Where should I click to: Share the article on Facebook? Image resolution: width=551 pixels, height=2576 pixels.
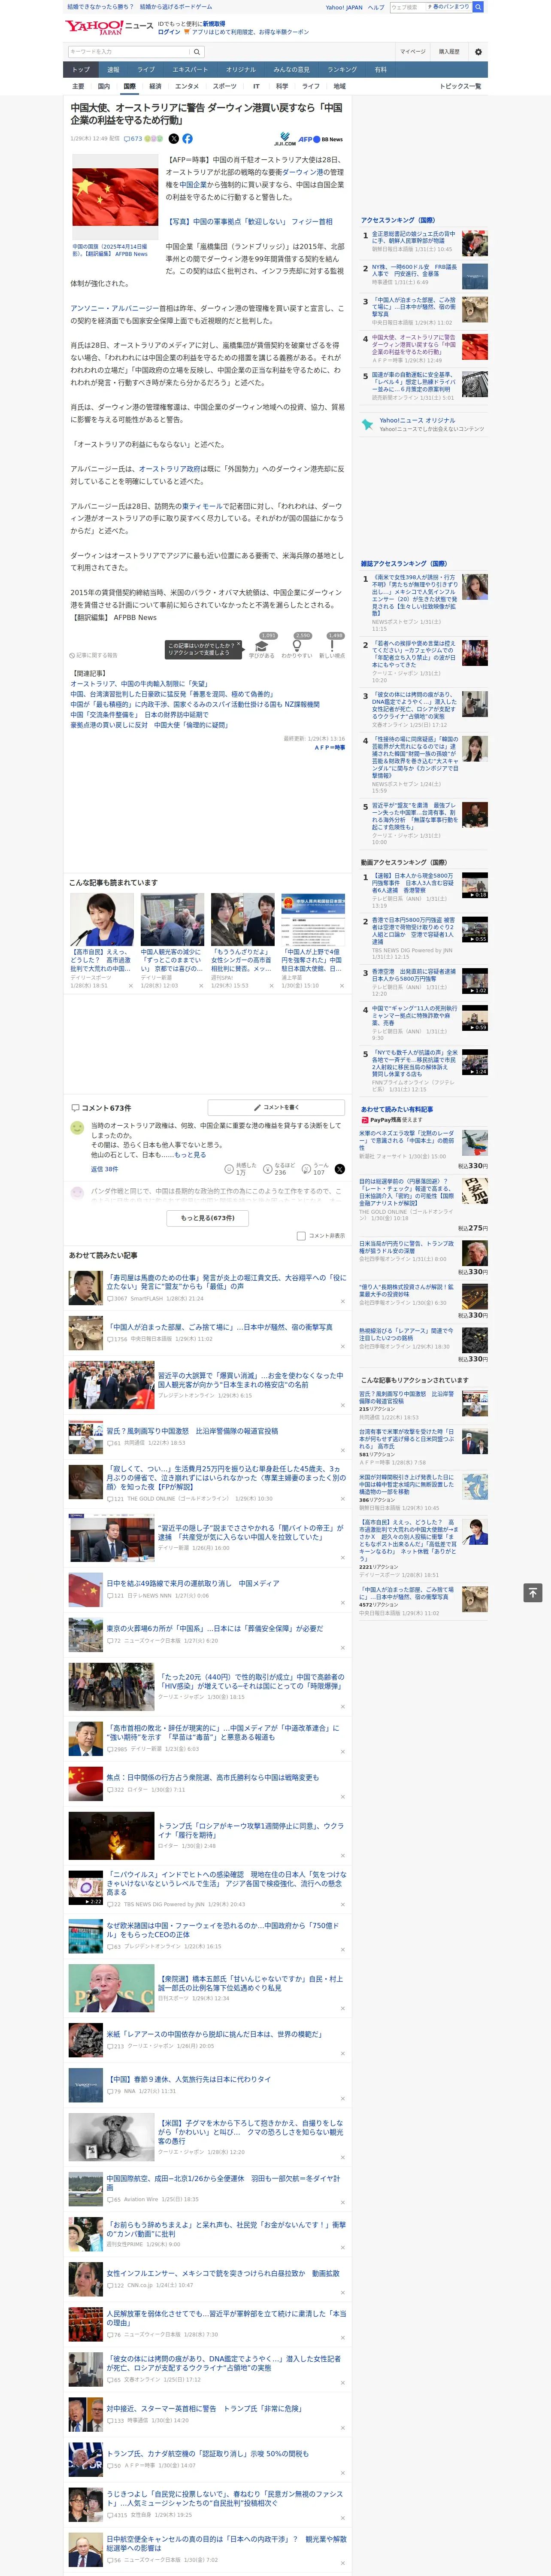click(x=187, y=139)
